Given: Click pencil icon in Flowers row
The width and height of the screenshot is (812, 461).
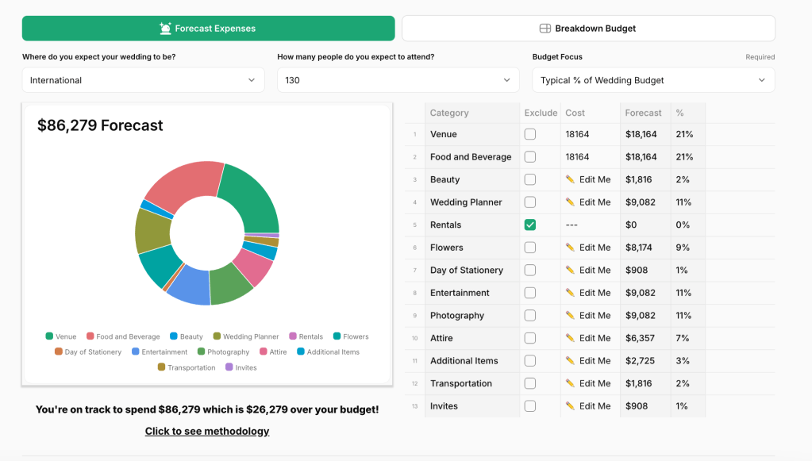Looking at the screenshot, I should pyautogui.click(x=570, y=248).
